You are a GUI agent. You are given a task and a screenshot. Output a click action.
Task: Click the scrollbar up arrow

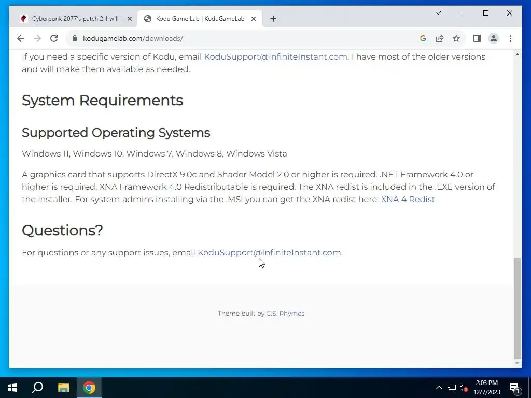pyautogui.click(x=517, y=54)
